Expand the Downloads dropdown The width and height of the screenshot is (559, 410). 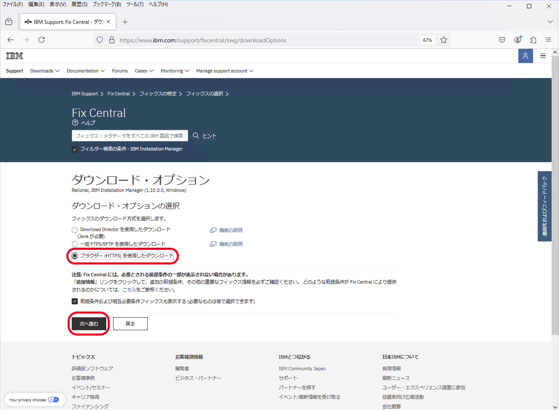(x=45, y=71)
